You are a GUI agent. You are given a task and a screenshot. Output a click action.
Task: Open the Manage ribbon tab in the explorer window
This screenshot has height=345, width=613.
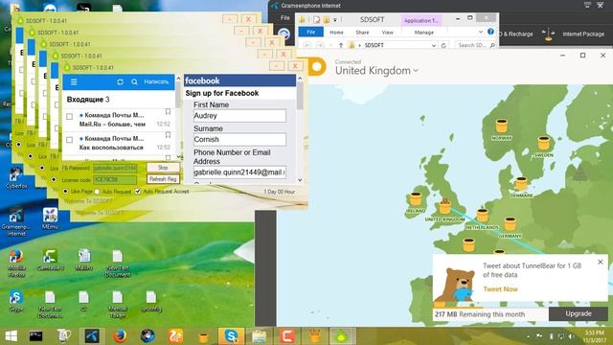pyautogui.click(x=424, y=32)
